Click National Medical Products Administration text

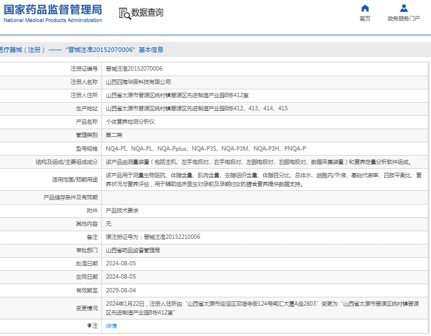click(53, 20)
